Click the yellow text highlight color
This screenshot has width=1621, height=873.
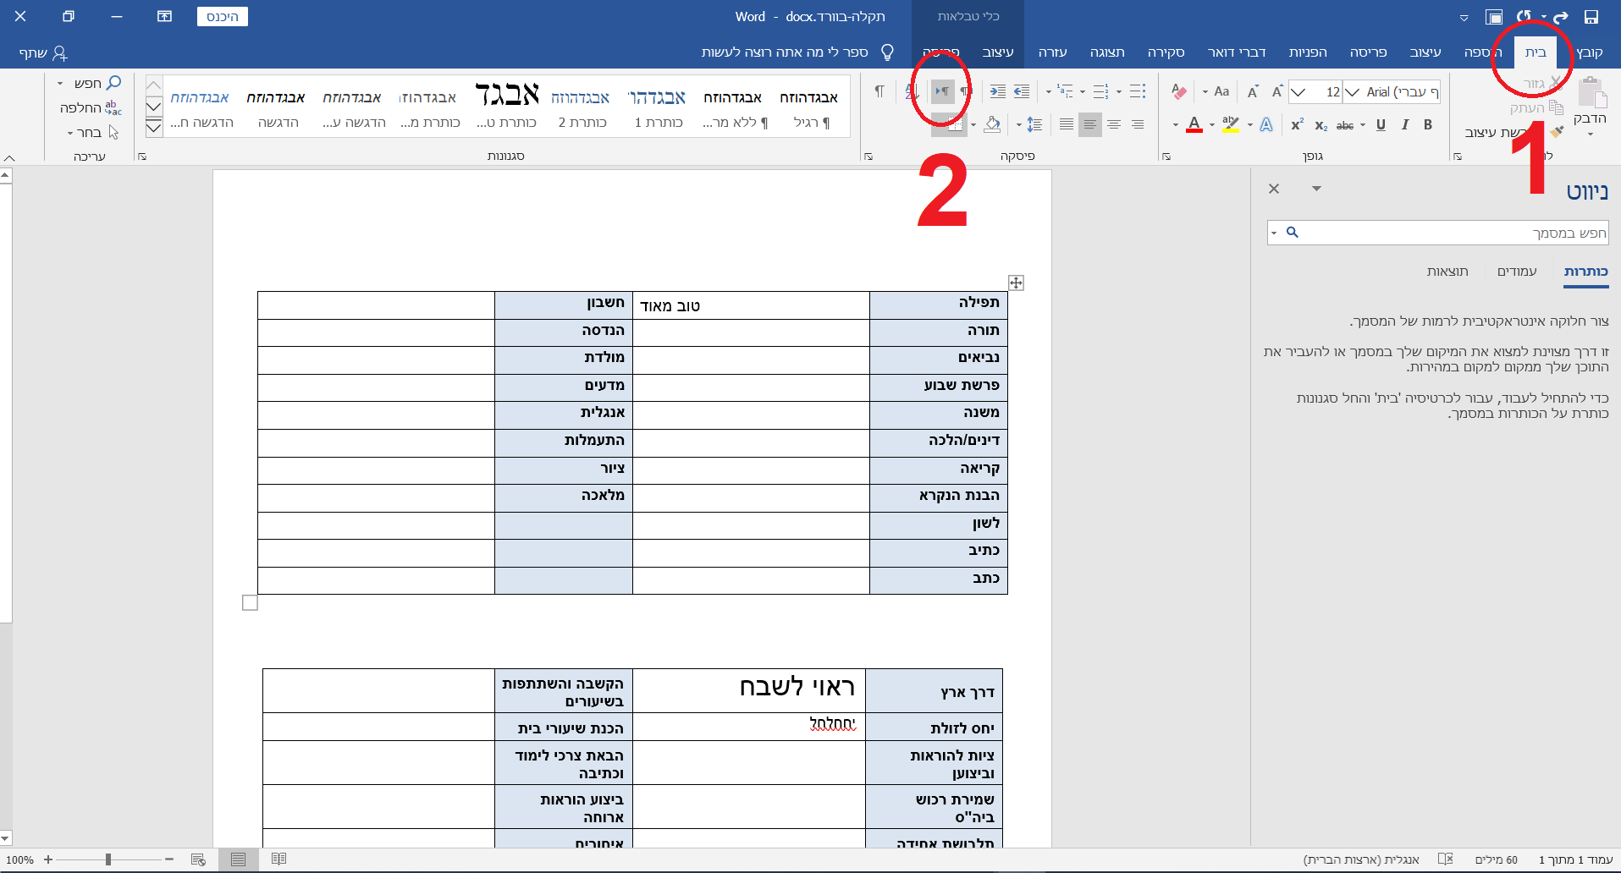click(x=1231, y=125)
